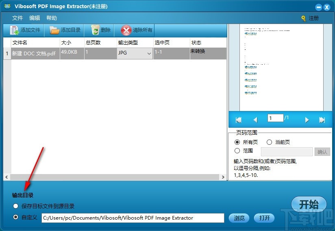Screen dimensions: 335x231
Task: Click the 状态 column header
Action: tap(208, 43)
